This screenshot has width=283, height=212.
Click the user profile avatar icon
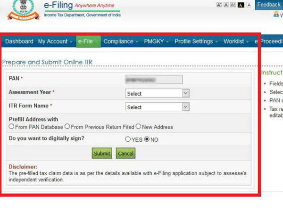276,14
